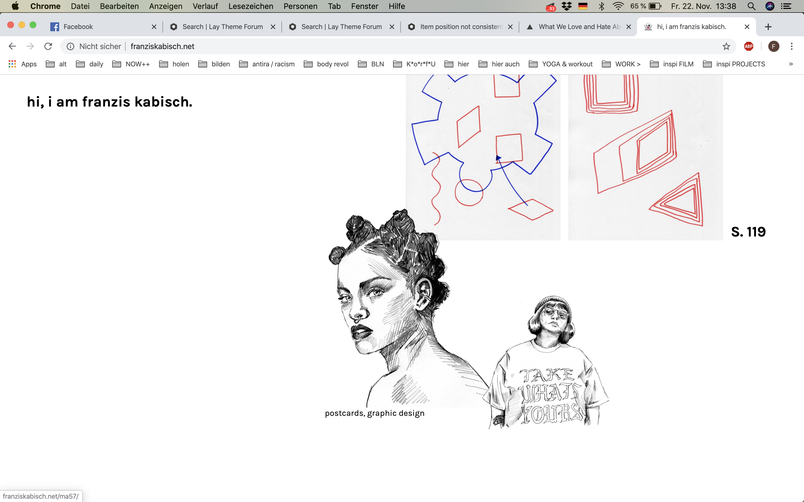Open the Adblock Plus extension icon
The height and width of the screenshot is (502, 804).
pyautogui.click(x=748, y=46)
